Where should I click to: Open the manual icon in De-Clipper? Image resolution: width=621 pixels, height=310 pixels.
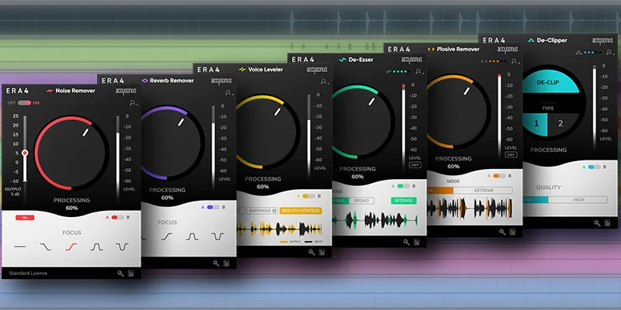[608, 223]
